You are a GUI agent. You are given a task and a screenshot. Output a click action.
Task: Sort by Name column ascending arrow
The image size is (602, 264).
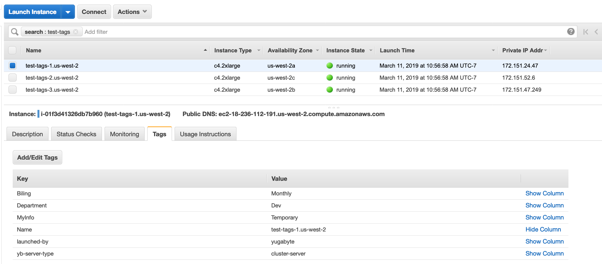205,50
